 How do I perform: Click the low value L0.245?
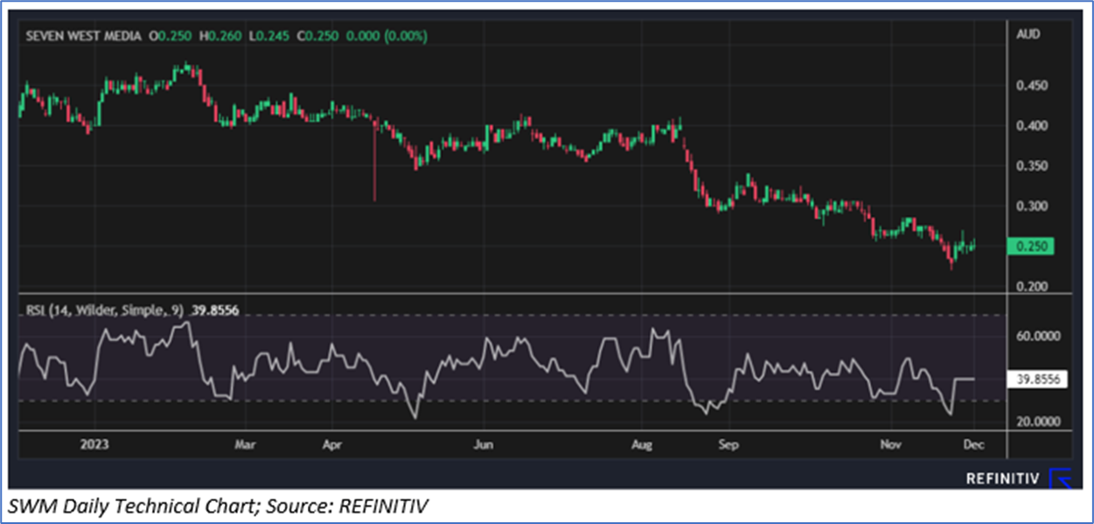(x=269, y=36)
